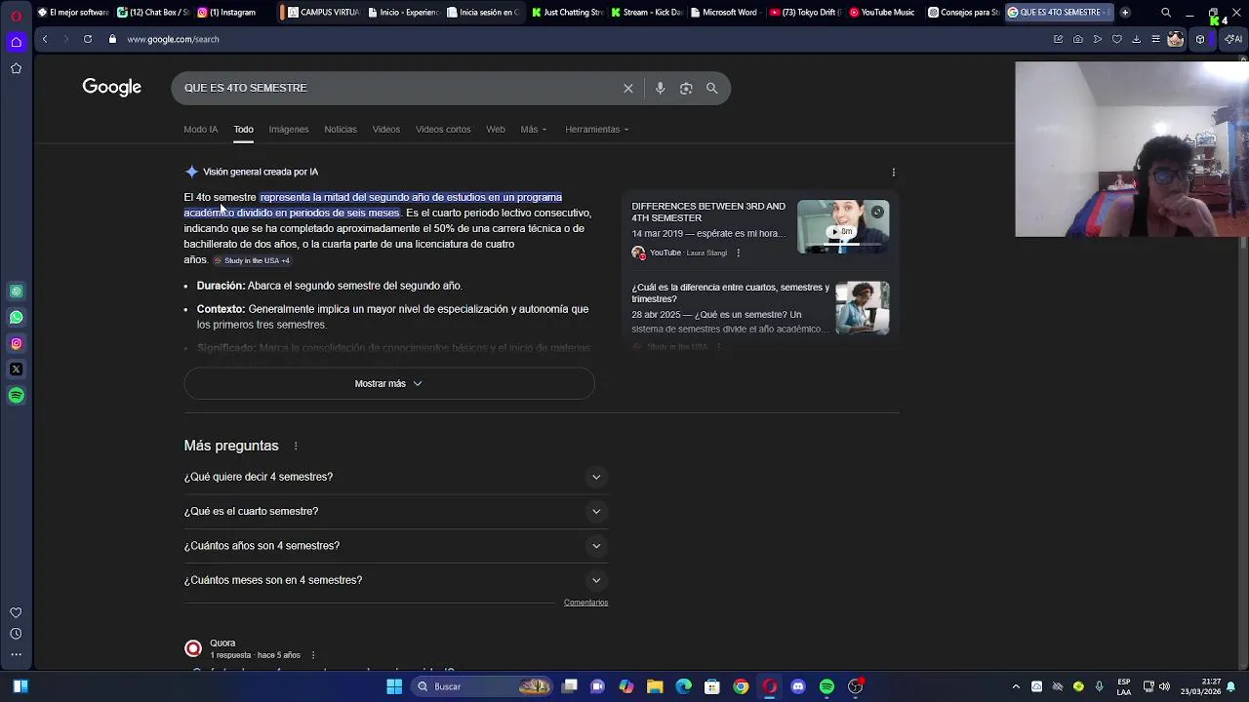Open Spotify in Opera sidebar
This screenshot has width=1249, height=702.
point(16,396)
